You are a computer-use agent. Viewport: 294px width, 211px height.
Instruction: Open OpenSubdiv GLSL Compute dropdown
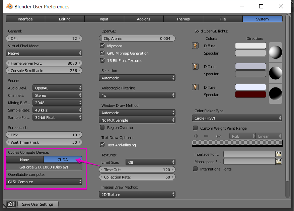pos(44,182)
